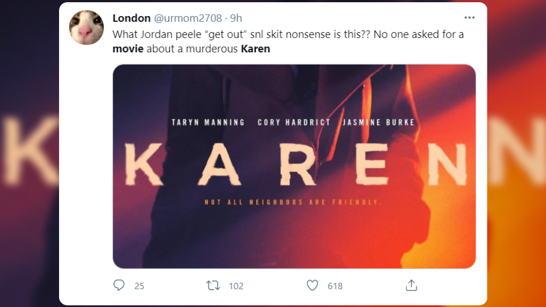Click the 9h timestamp of the tweet
Image resolution: width=546 pixels, height=307 pixels.
[236, 18]
